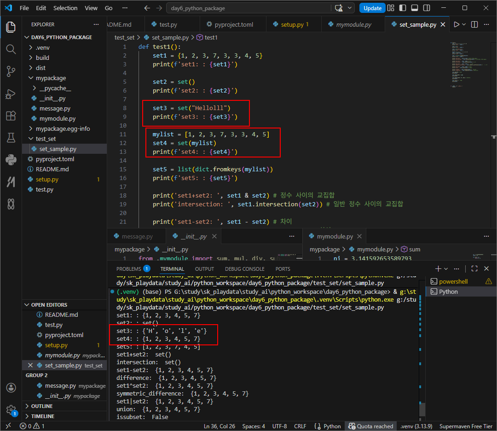The height and width of the screenshot is (431, 497).
Task: Click Quota reached status item
Action: 370,426
